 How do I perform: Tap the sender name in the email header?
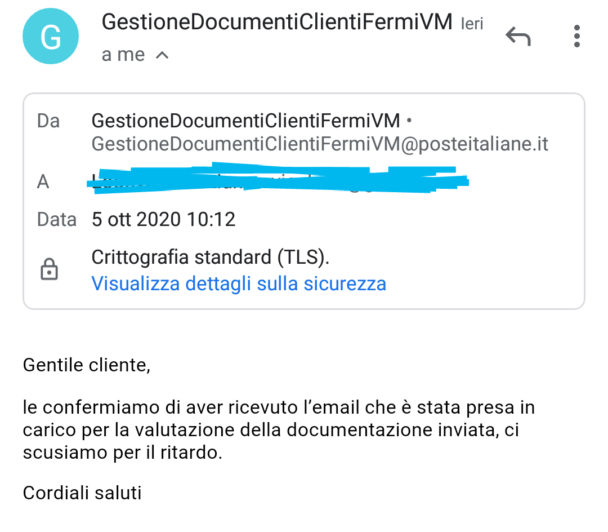277,23
